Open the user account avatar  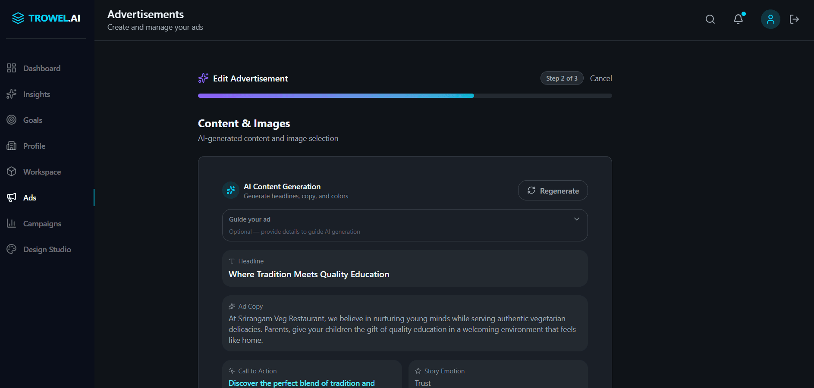[770, 19]
